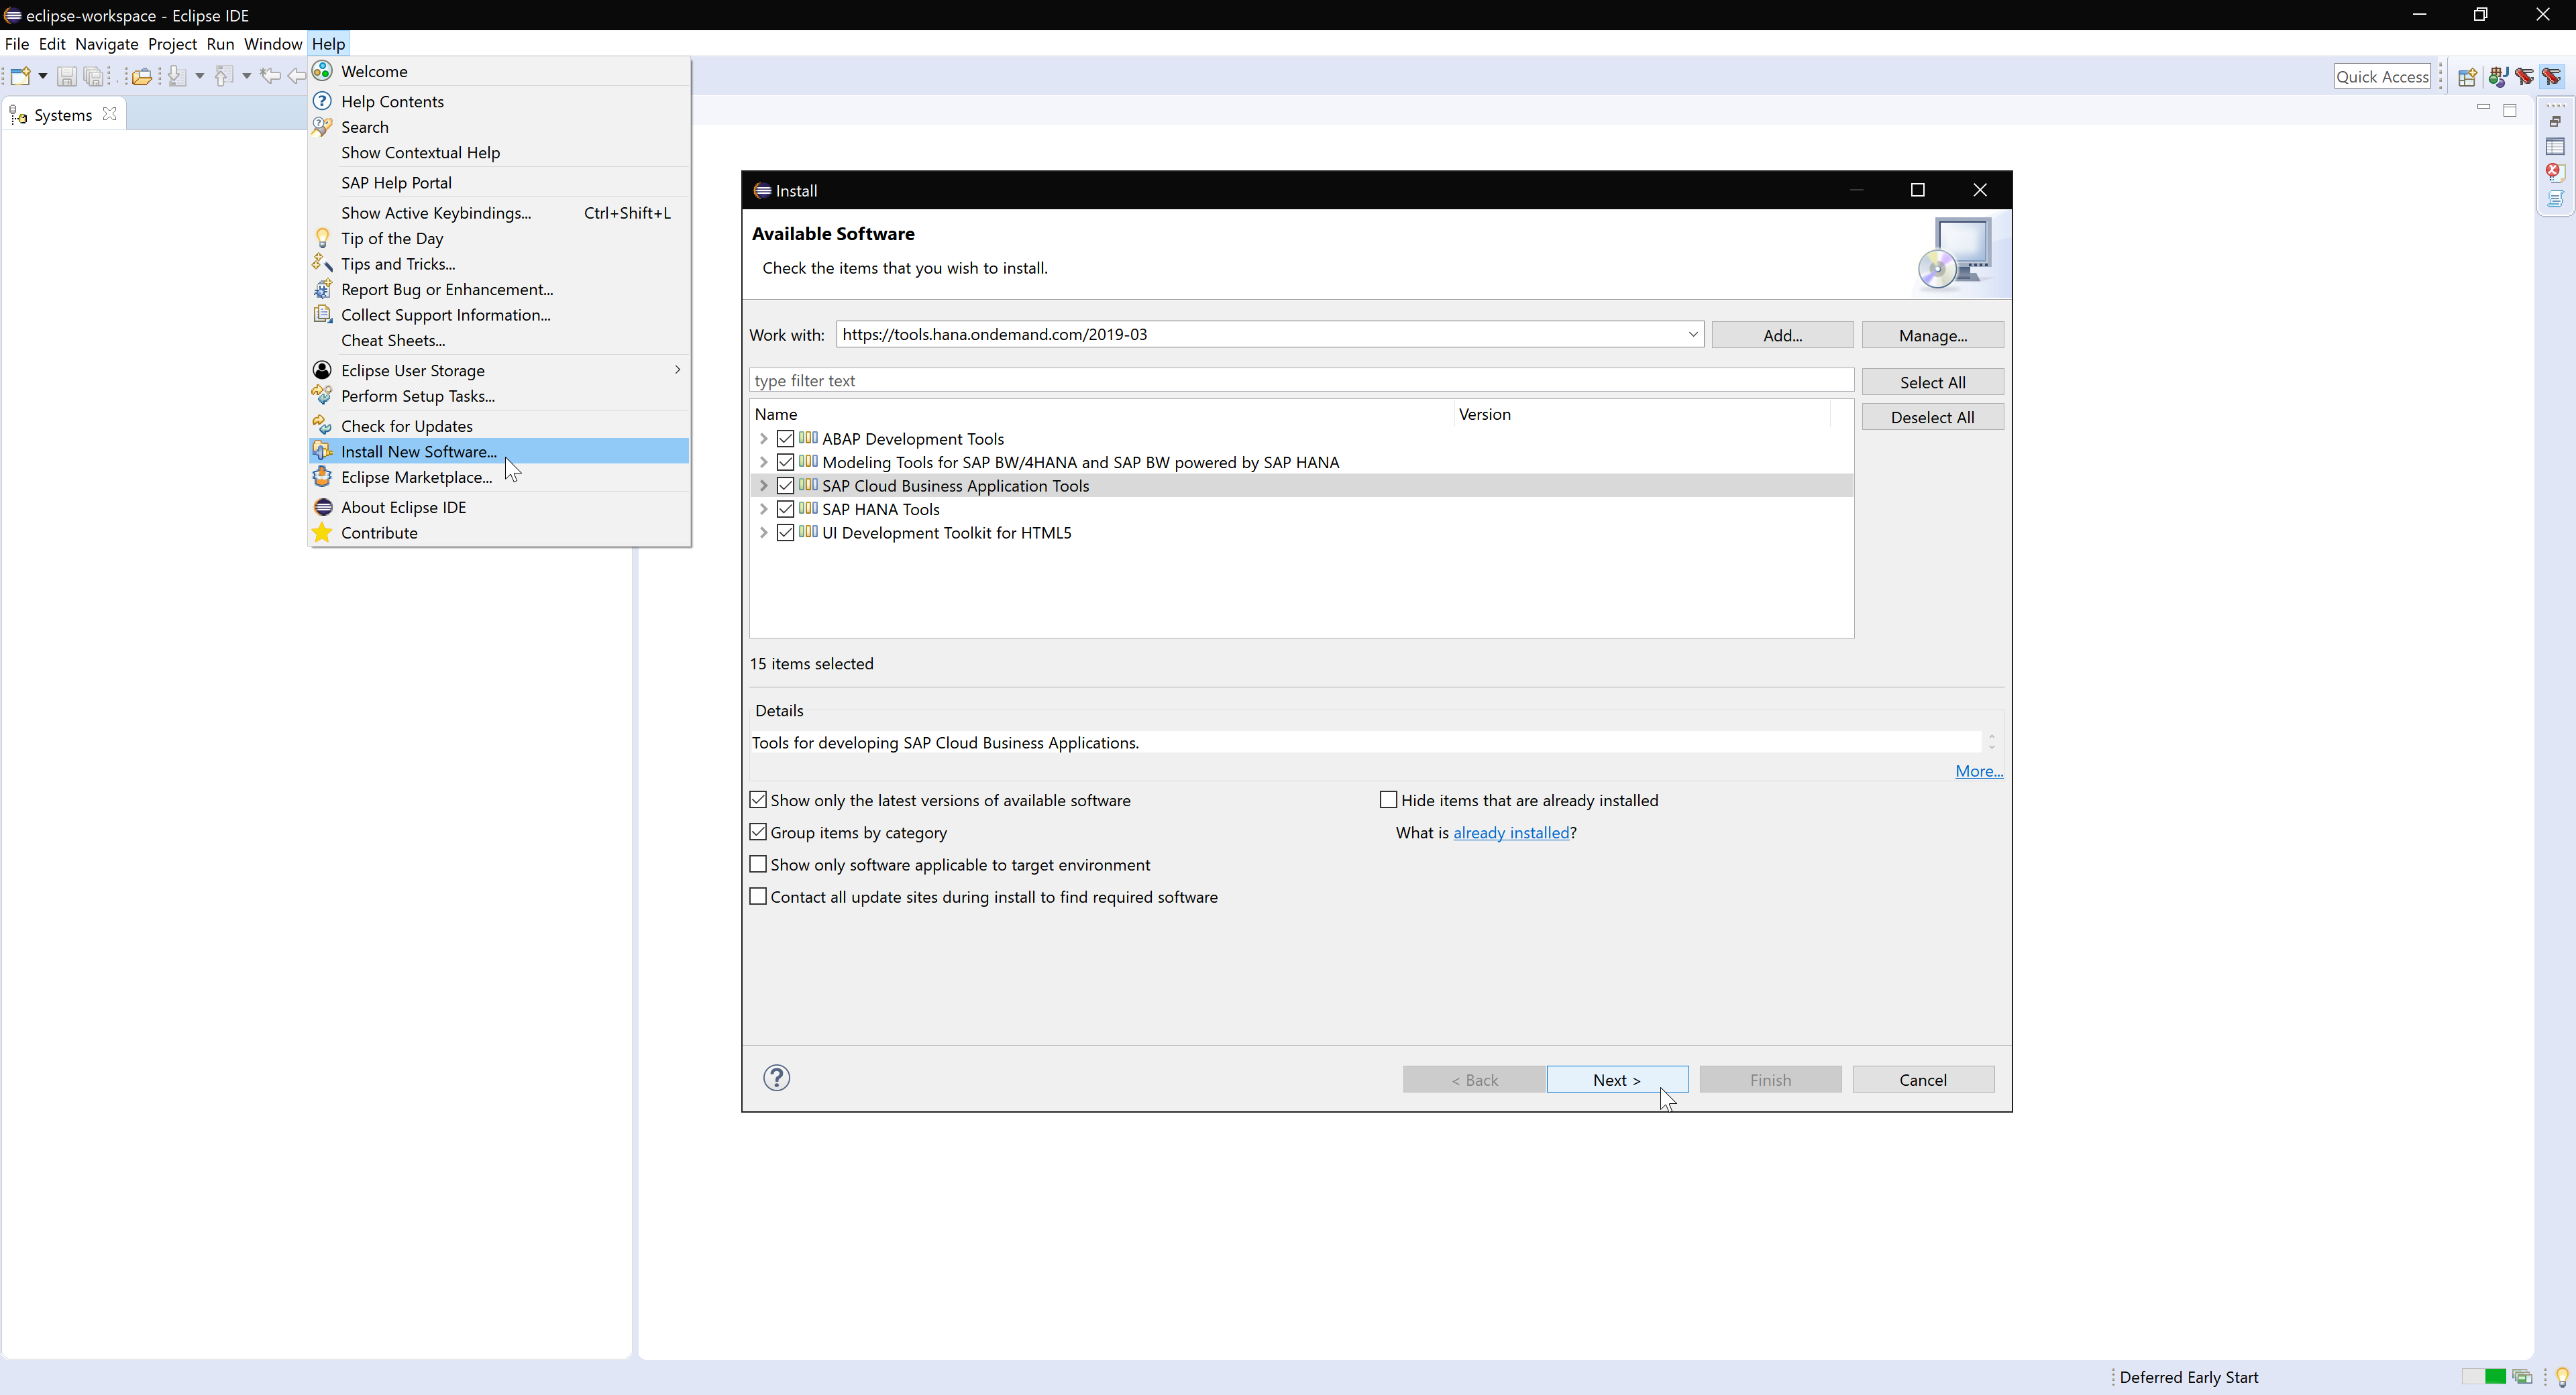
Task: Click the Last Edit Location arrow icon
Action: click(x=270, y=76)
